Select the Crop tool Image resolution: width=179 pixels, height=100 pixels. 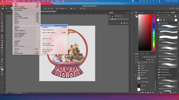(2, 24)
